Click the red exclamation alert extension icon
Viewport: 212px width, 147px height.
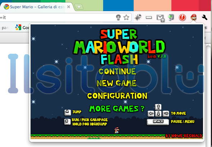pyautogui.click(x=182, y=18)
